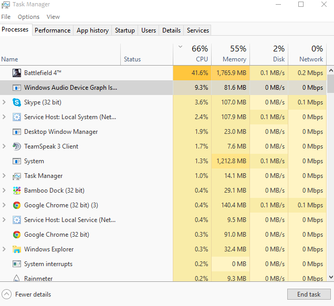Expand Google Chrome (32 bit) (3) group

4,205
